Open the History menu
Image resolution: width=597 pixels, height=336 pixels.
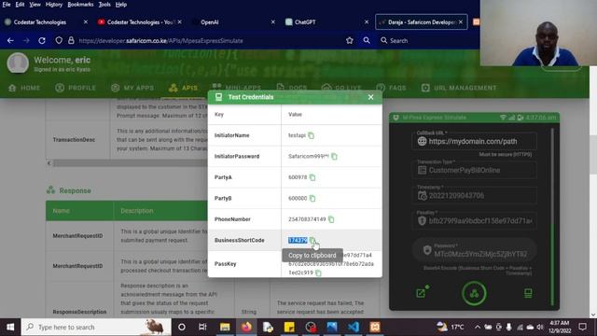point(54,5)
